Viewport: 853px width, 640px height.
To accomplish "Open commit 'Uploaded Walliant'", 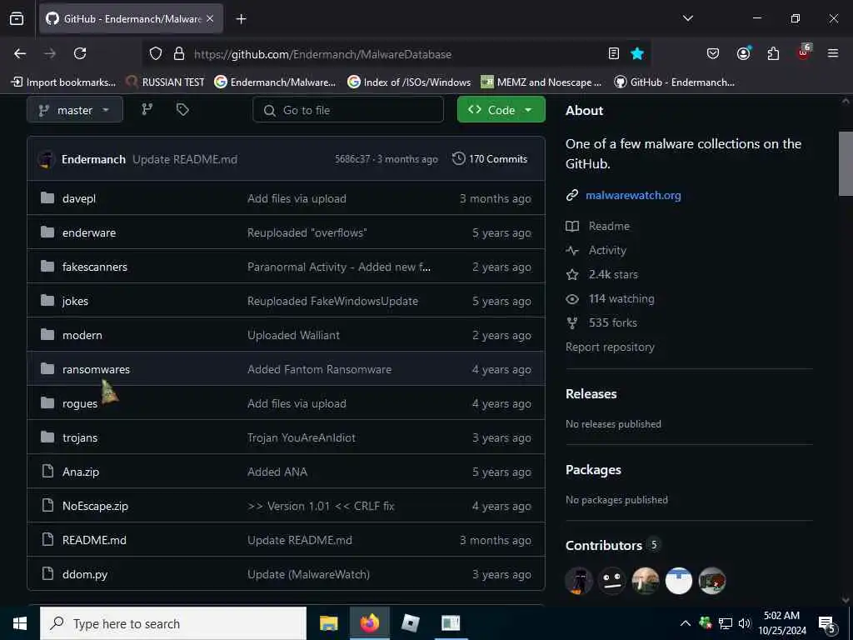I will (x=294, y=335).
